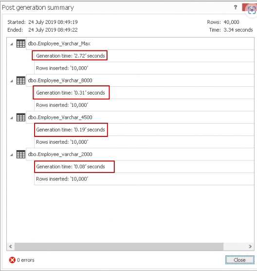257x271 pixels.
Task: Click the dbo.Employee_Varchar_8000 table icon
Action: 21,80
